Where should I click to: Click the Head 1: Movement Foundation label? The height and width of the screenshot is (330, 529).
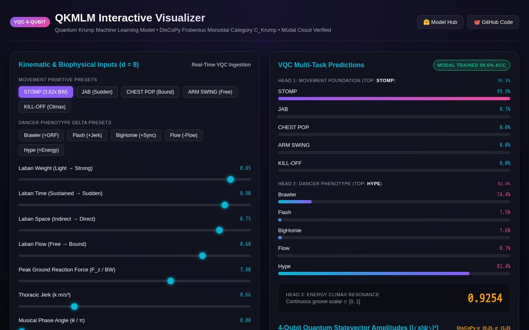(337, 80)
